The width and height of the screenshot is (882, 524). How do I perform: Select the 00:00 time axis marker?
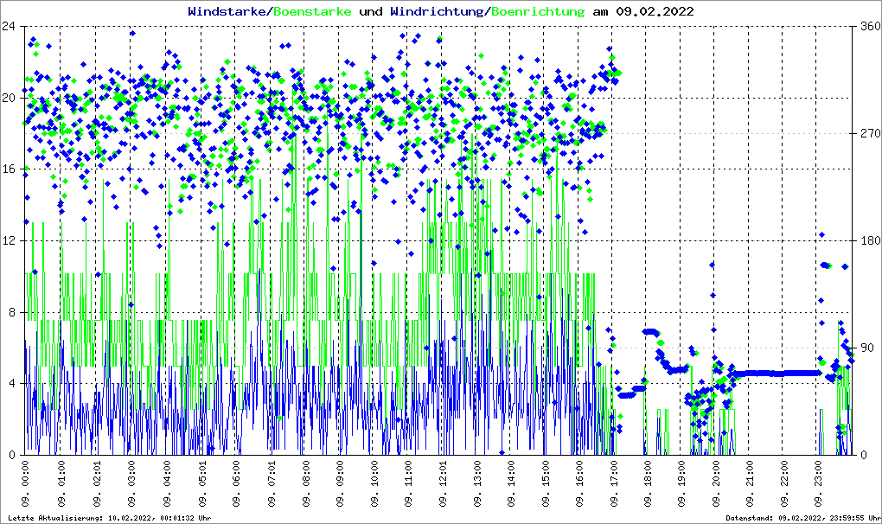pyautogui.click(x=27, y=486)
